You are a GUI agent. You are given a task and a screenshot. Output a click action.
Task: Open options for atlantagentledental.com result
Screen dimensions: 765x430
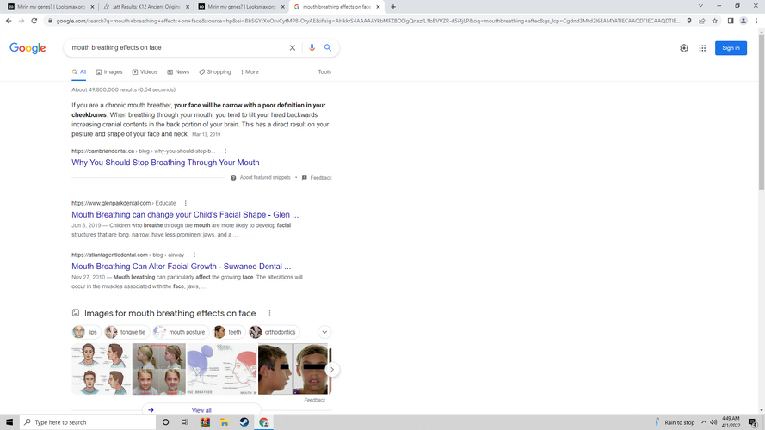point(194,255)
